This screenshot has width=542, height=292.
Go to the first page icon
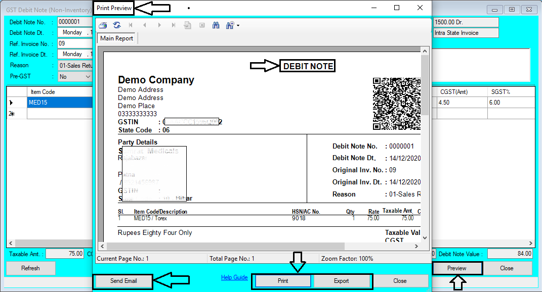pyautogui.click(x=131, y=25)
